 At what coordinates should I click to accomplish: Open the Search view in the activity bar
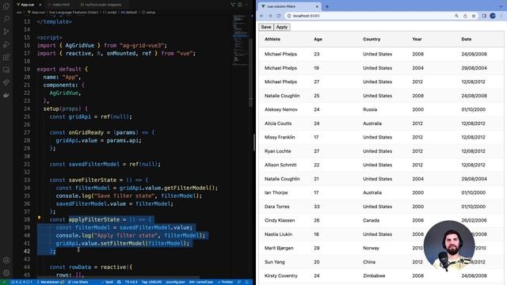click(6, 19)
